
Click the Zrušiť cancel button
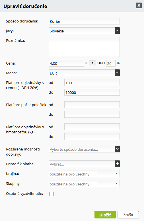tap(128, 215)
